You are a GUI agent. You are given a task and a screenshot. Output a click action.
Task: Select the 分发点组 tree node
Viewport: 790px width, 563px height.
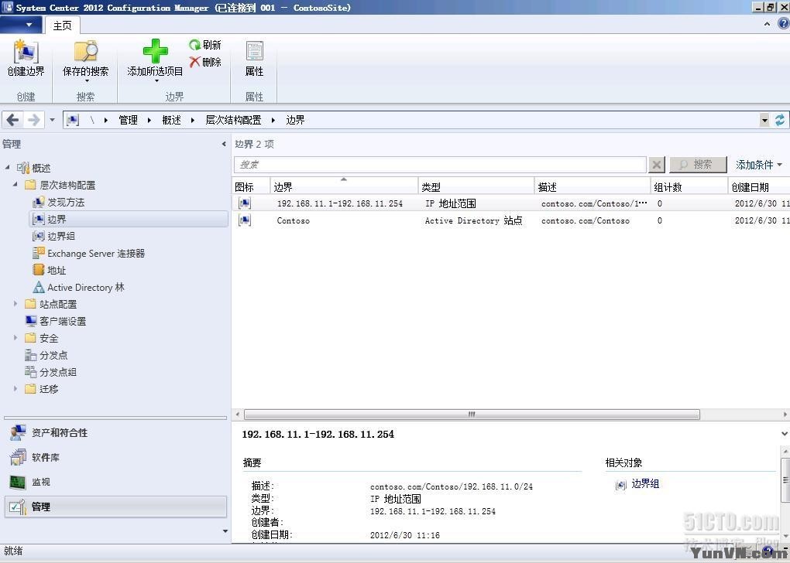pyautogui.click(x=50, y=372)
